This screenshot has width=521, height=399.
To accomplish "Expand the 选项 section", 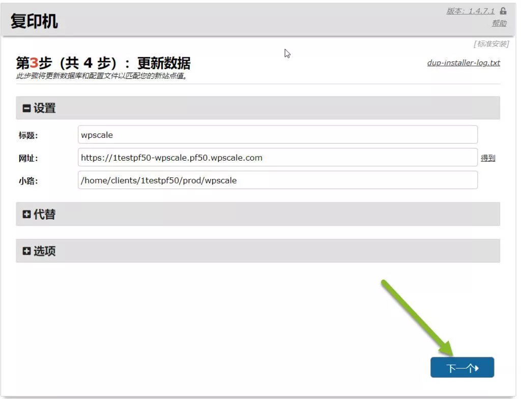I will click(x=258, y=251).
